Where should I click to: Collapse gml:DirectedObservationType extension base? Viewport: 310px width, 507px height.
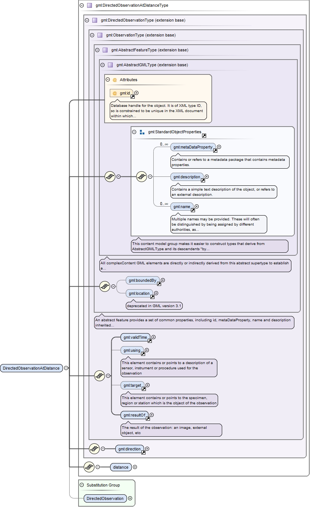tap(87, 20)
